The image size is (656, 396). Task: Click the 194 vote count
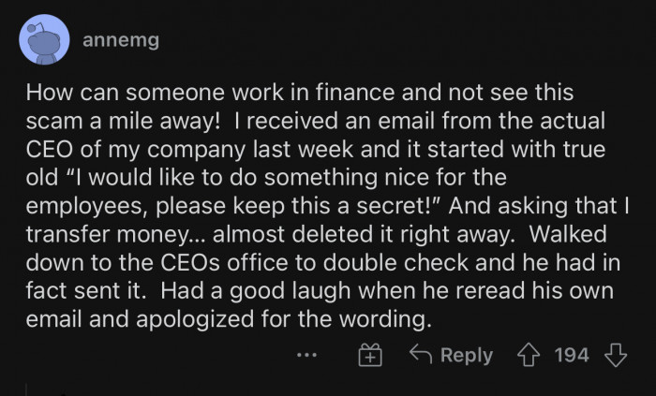click(572, 355)
